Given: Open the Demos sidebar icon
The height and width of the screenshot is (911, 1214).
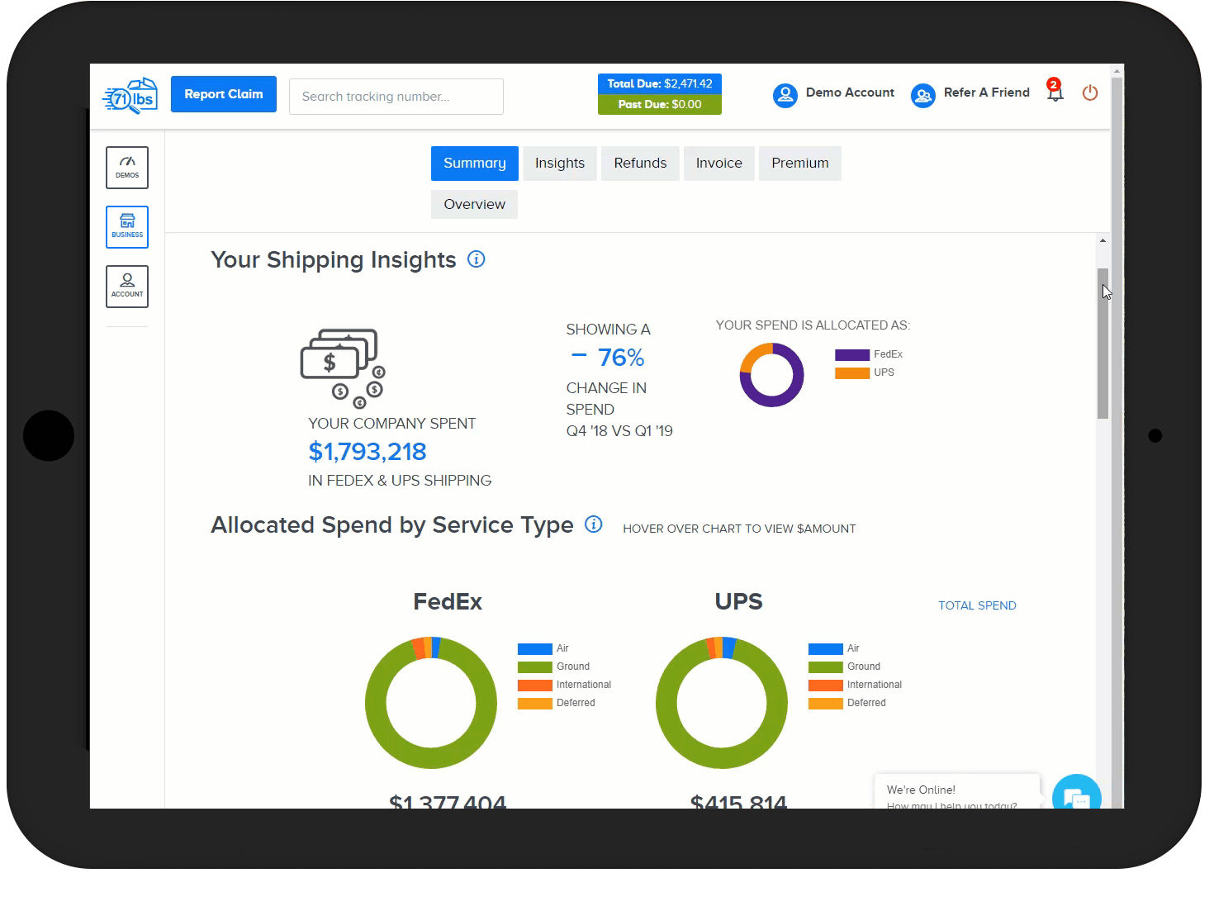Looking at the screenshot, I should tap(127, 168).
